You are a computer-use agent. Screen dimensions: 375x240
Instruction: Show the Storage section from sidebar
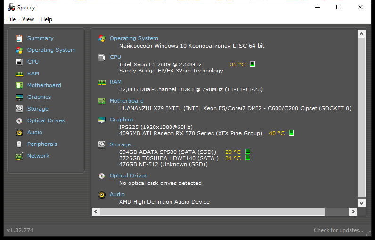tap(38, 109)
